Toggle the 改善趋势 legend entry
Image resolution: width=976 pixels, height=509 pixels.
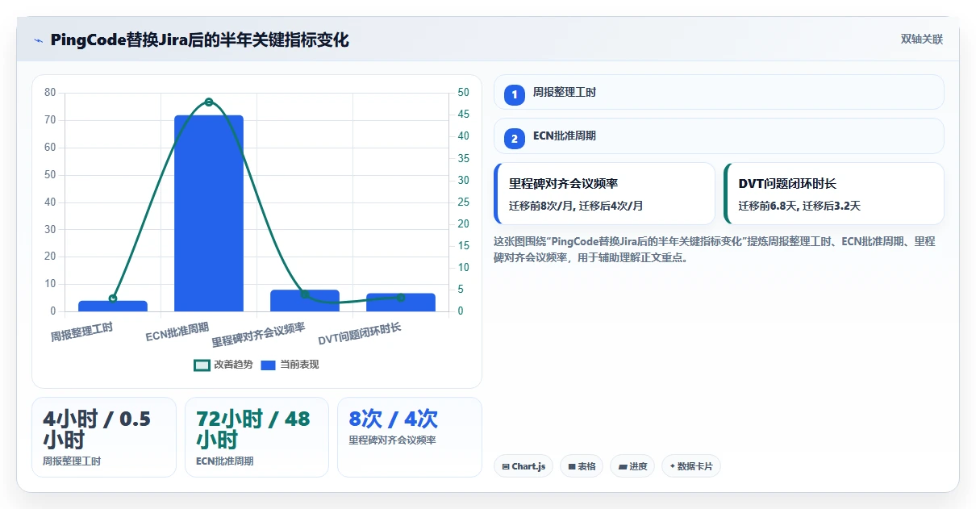click(223, 365)
